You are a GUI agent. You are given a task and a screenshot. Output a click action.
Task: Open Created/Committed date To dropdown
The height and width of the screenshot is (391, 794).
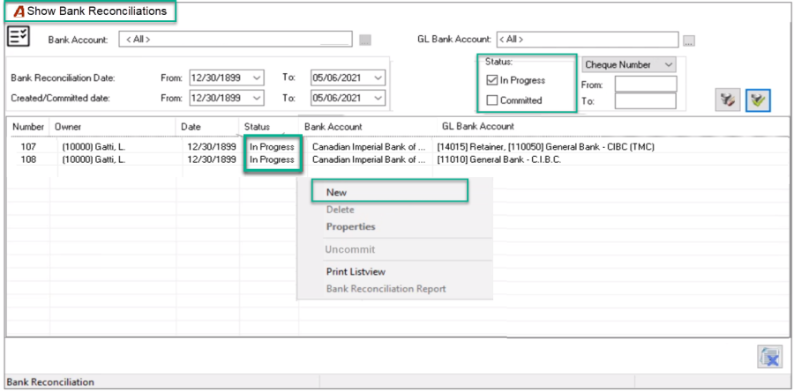pos(378,98)
